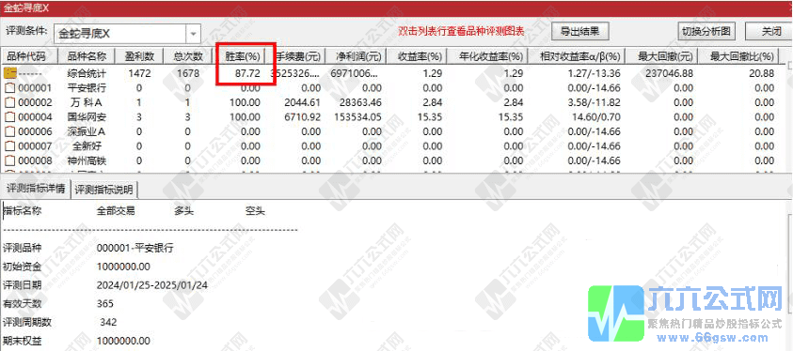Click the 153534.05 net profit value
The image size is (793, 351).
click(357, 117)
